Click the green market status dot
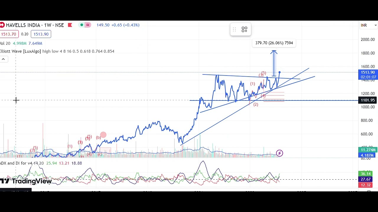The image size is (378, 212). tap(82, 25)
